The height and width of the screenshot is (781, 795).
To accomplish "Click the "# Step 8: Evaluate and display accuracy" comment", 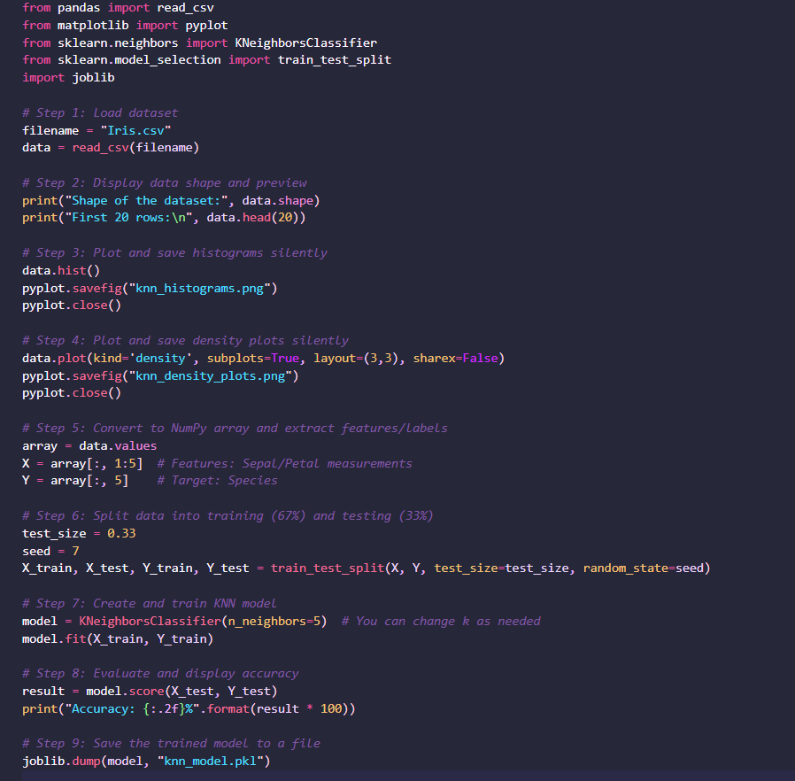I will [x=160, y=674].
